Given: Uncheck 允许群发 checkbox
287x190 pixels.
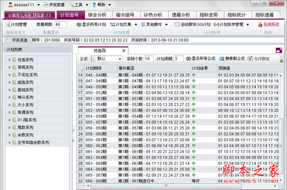Looking at the screenshot, I should [250, 58].
